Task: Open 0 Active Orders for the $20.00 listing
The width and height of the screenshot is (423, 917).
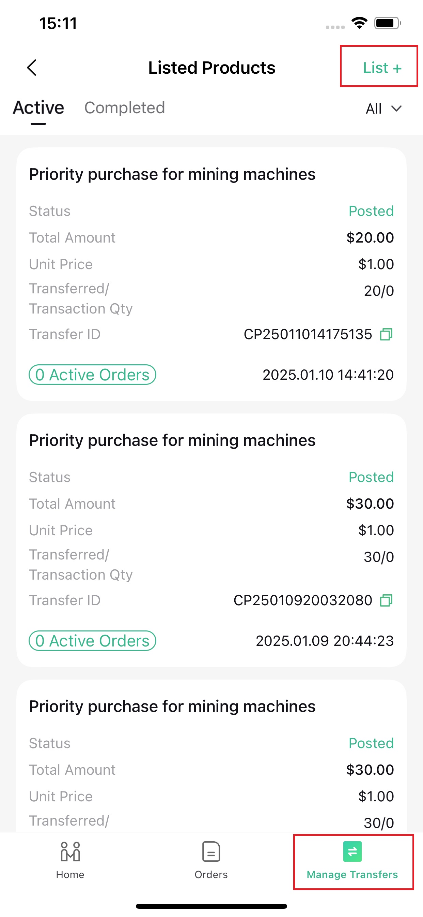Action: tap(92, 375)
